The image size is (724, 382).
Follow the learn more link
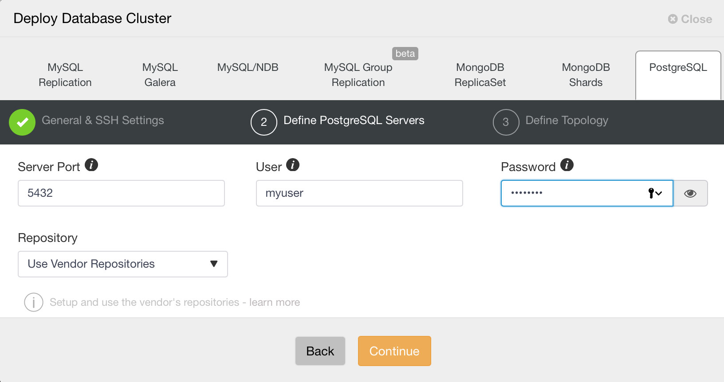pyautogui.click(x=275, y=302)
